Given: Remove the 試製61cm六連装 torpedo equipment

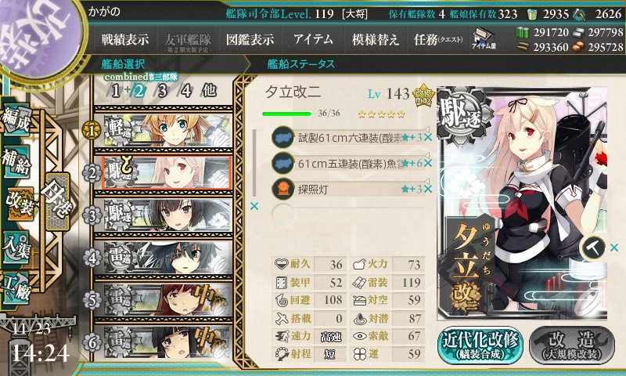Looking at the screenshot, I should 428,138.
